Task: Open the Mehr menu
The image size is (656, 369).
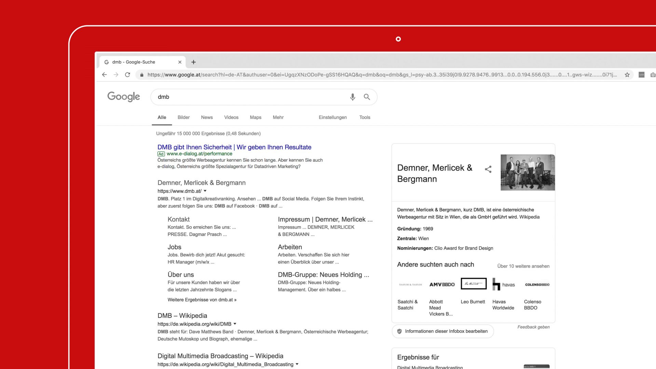Action: (278, 117)
